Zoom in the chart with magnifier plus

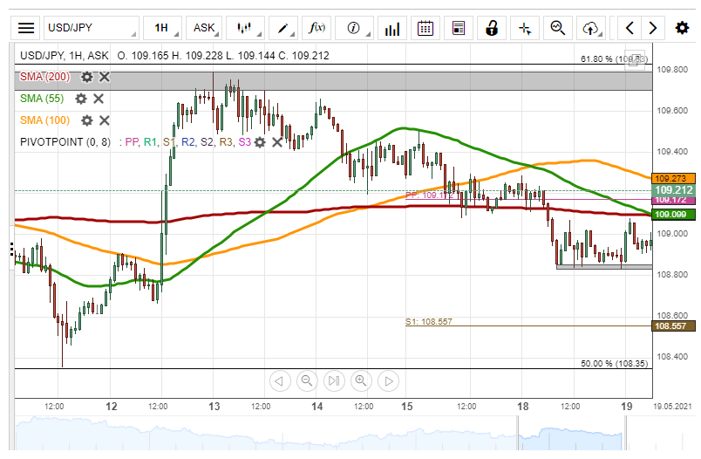(361, 380)
